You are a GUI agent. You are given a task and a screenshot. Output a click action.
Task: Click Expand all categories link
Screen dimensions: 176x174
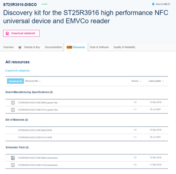[x=17, y=71]
